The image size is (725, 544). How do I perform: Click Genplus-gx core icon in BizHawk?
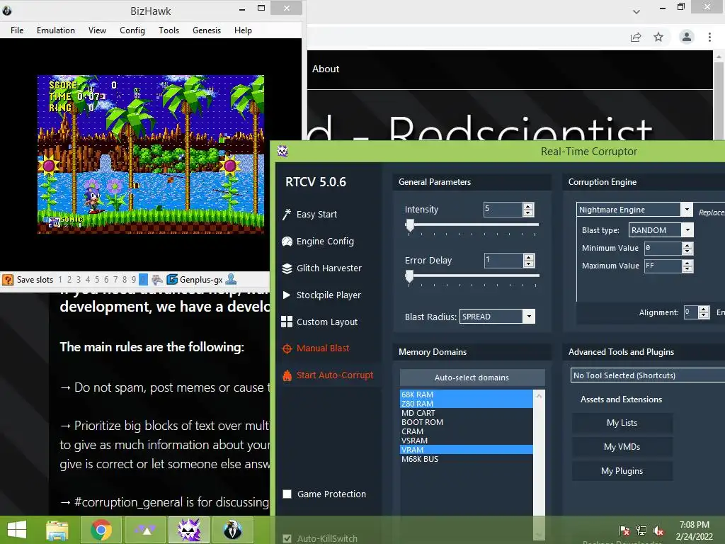click(172, 279)
